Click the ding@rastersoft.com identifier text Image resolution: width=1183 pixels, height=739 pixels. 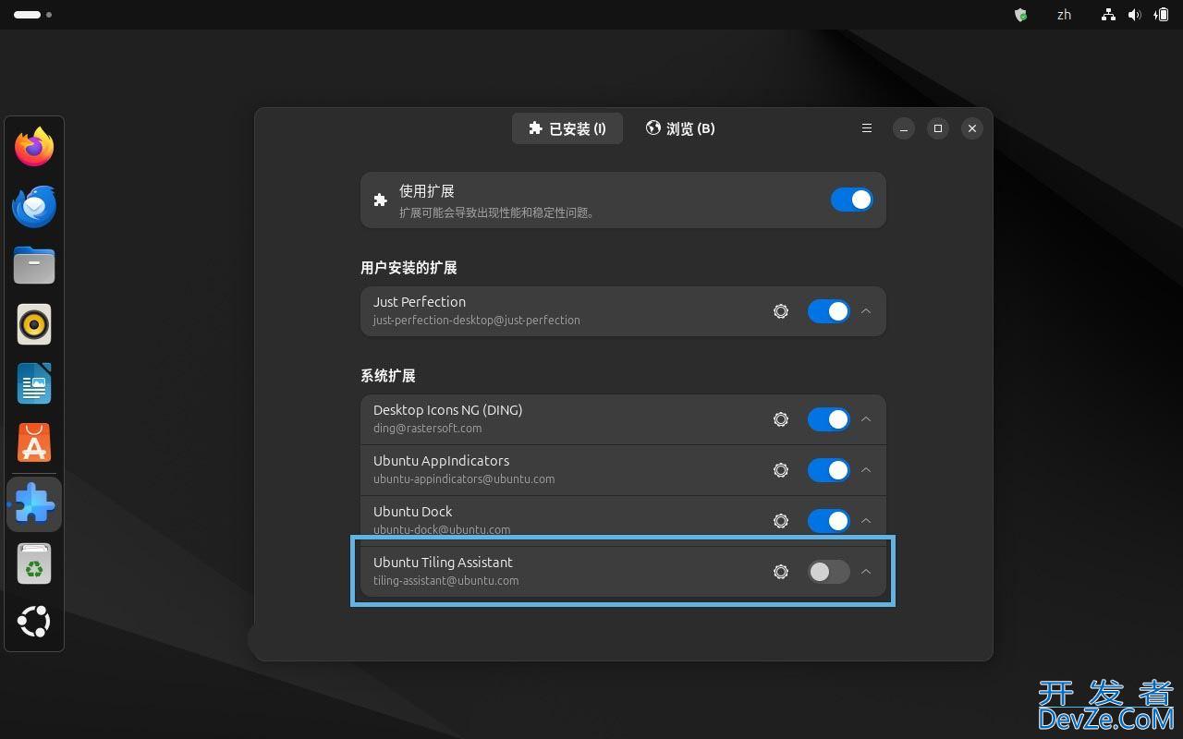[428, 429]
